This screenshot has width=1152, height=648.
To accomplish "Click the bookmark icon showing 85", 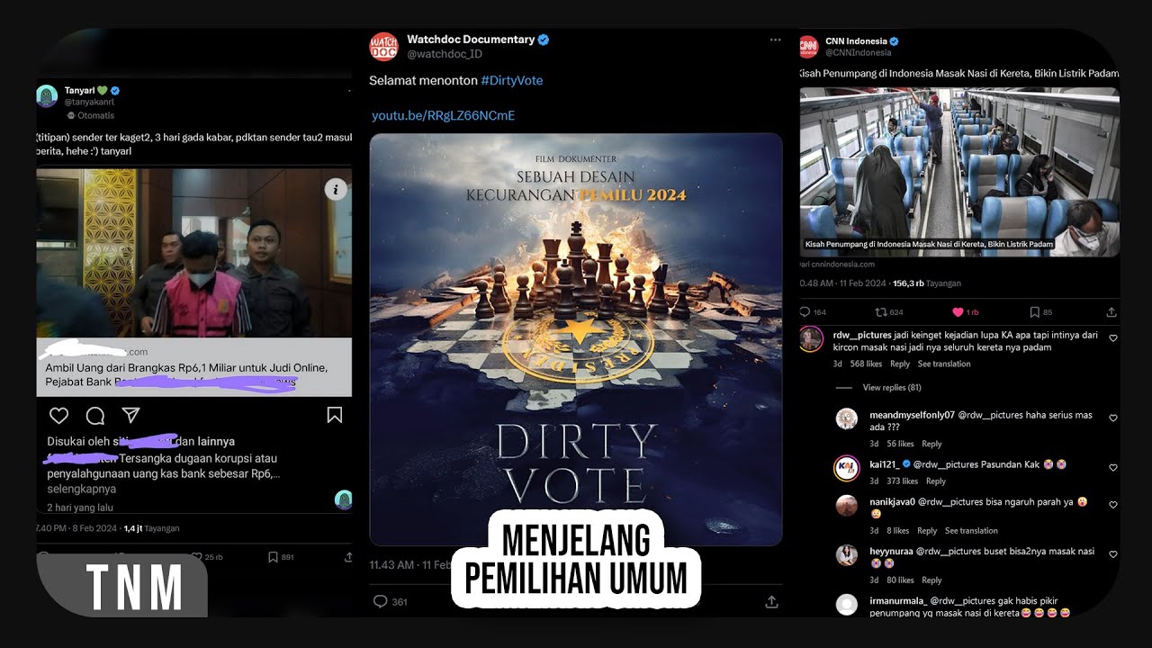I will click(1034, 312).
